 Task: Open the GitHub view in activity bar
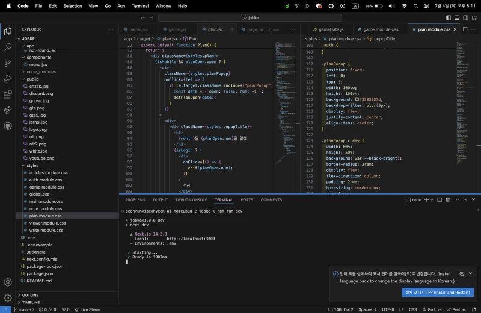point(8,126)
